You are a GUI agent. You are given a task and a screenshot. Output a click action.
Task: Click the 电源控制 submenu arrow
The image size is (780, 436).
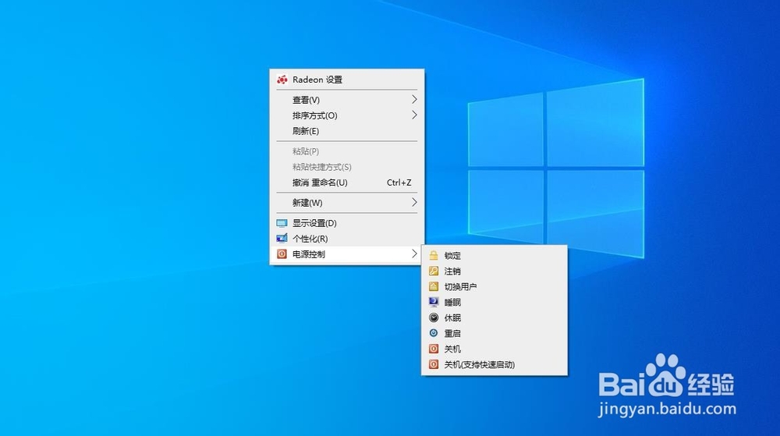click(x=414, y=254)
